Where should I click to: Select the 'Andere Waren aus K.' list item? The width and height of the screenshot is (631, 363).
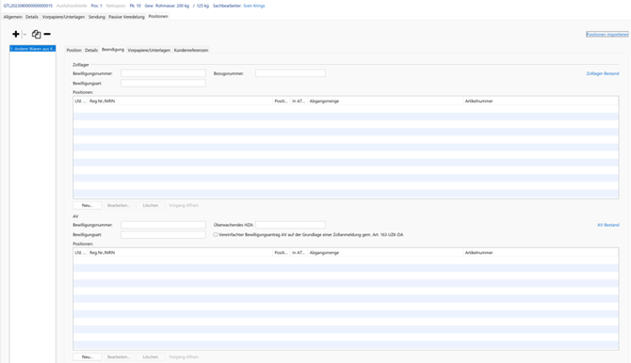pos(33,49)
